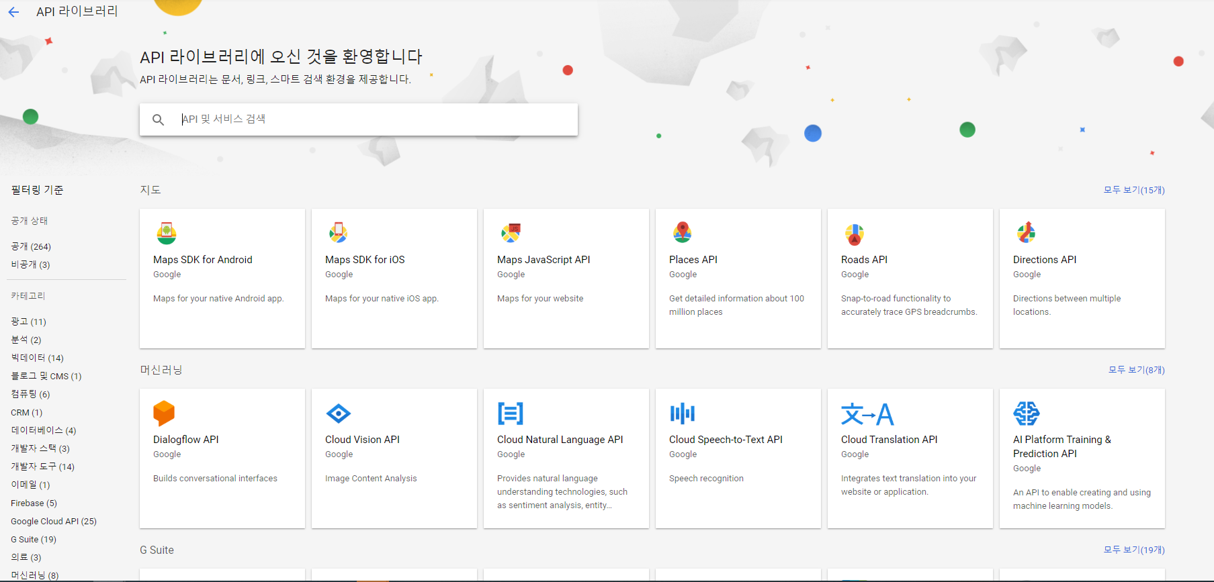Open the Cloud Vision API title
The width and height of the screenshot is (1214, 582).
(x=362, y=440)
